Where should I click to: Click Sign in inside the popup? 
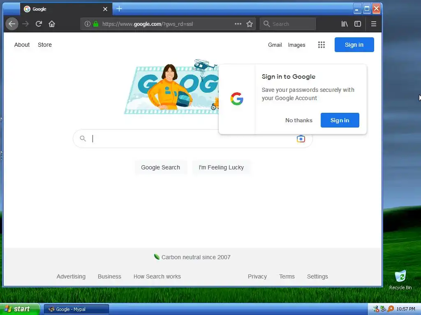click(x=340, y=120)
